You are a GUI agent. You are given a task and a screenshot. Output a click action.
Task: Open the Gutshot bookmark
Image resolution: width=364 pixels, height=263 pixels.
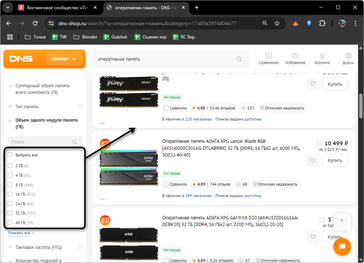pos(115,37)
